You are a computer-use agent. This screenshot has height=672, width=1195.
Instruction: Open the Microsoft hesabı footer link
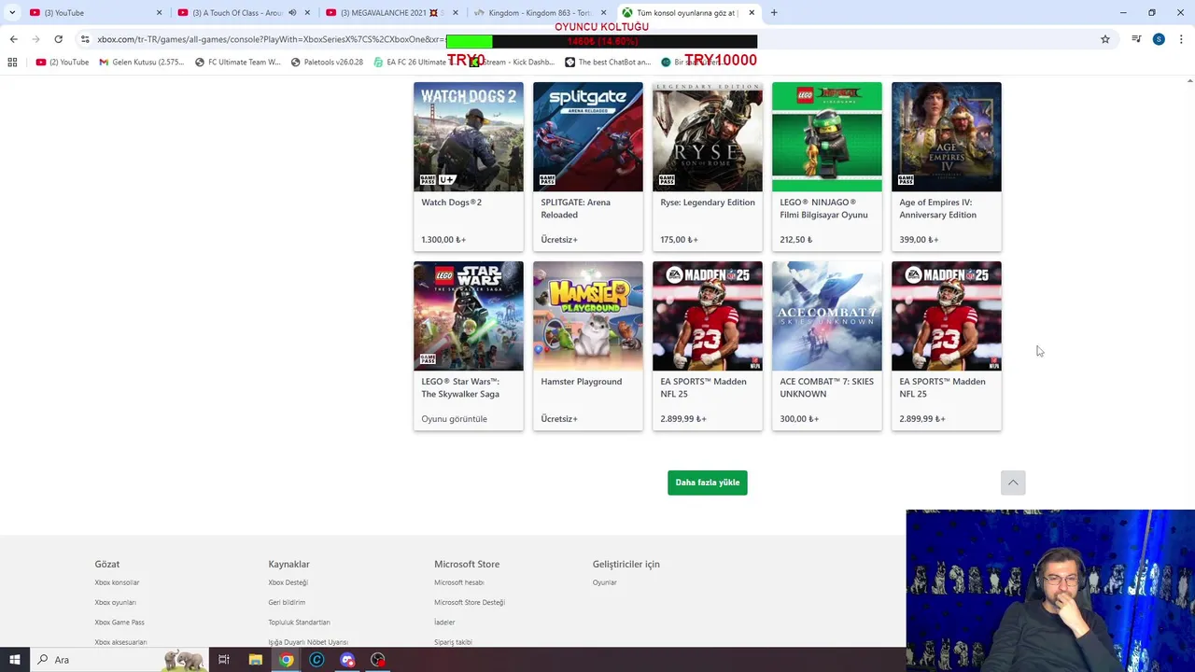[459, 582]
